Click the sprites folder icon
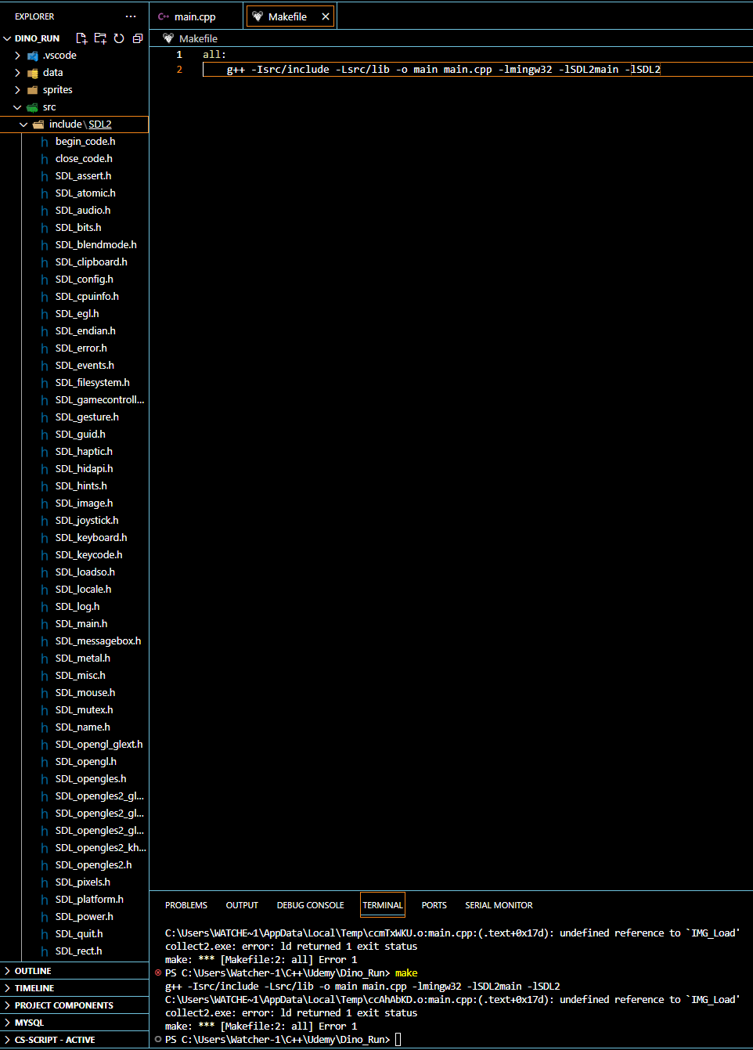This screenshot has width=753, height=1050. (32, 90)
